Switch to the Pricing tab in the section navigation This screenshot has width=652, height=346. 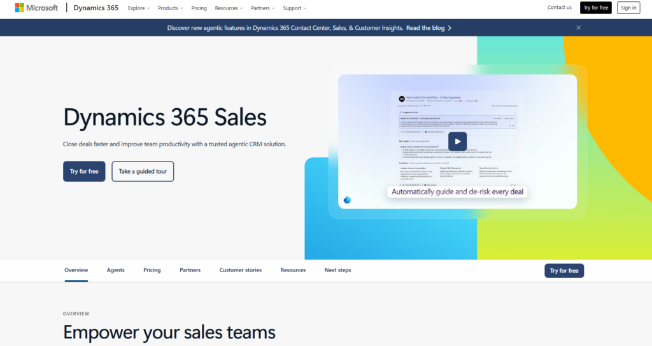coord(152,270)
